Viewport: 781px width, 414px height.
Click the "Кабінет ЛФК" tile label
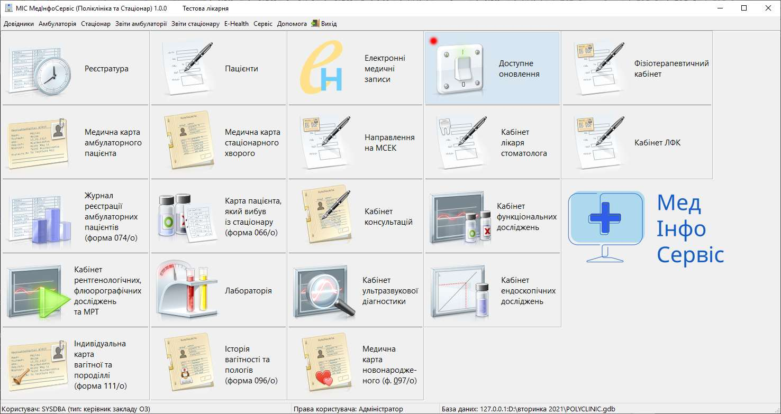(x=657, y=143)
